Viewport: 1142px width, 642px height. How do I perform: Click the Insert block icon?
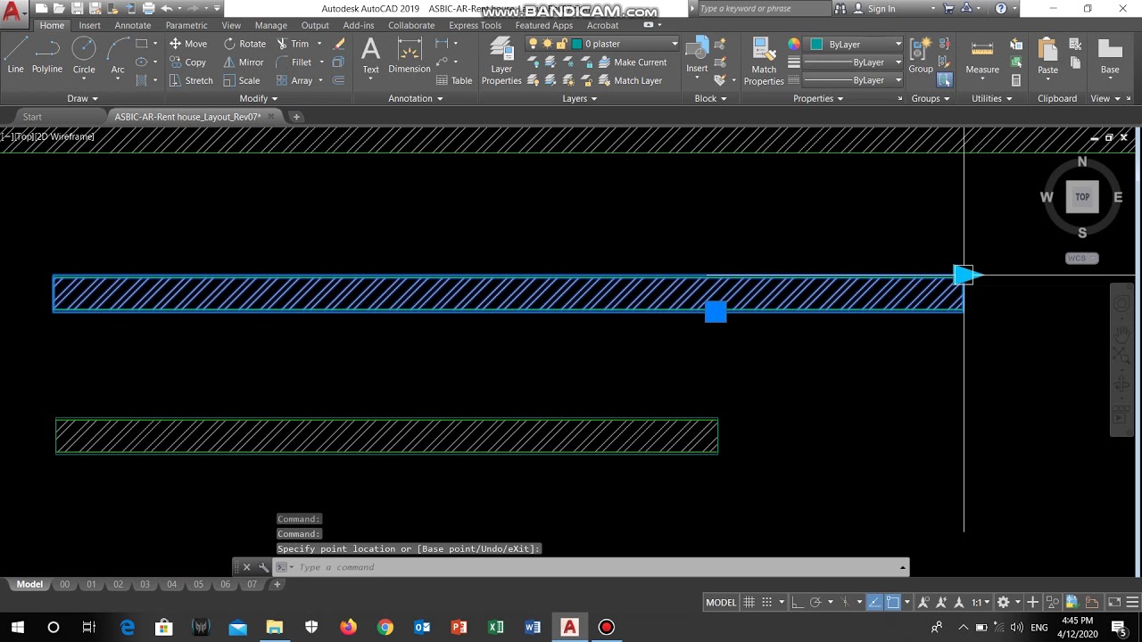click(x=697, y=55)
